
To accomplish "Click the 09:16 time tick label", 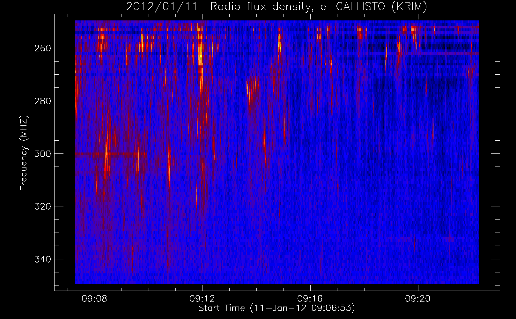I will point(310,299).
